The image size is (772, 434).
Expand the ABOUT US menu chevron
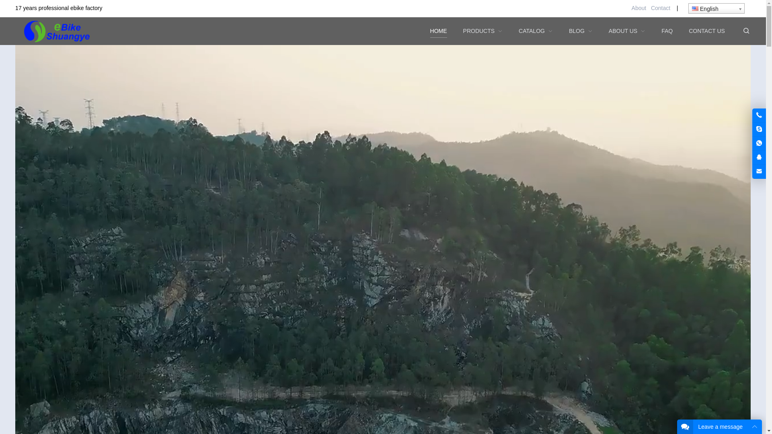pos(643,31)
